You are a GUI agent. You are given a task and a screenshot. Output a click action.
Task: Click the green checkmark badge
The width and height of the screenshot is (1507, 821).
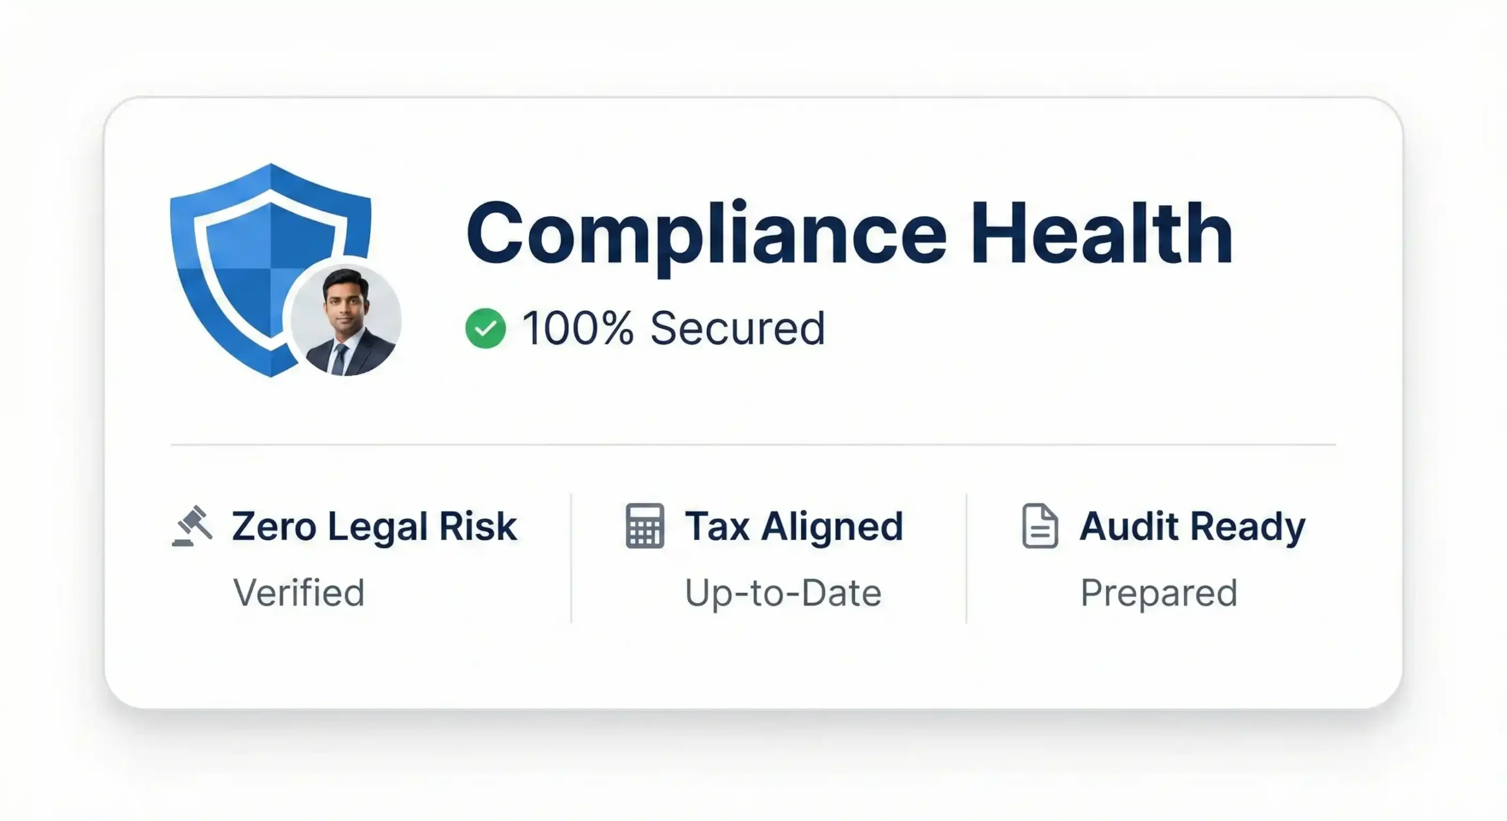point(485,328)
